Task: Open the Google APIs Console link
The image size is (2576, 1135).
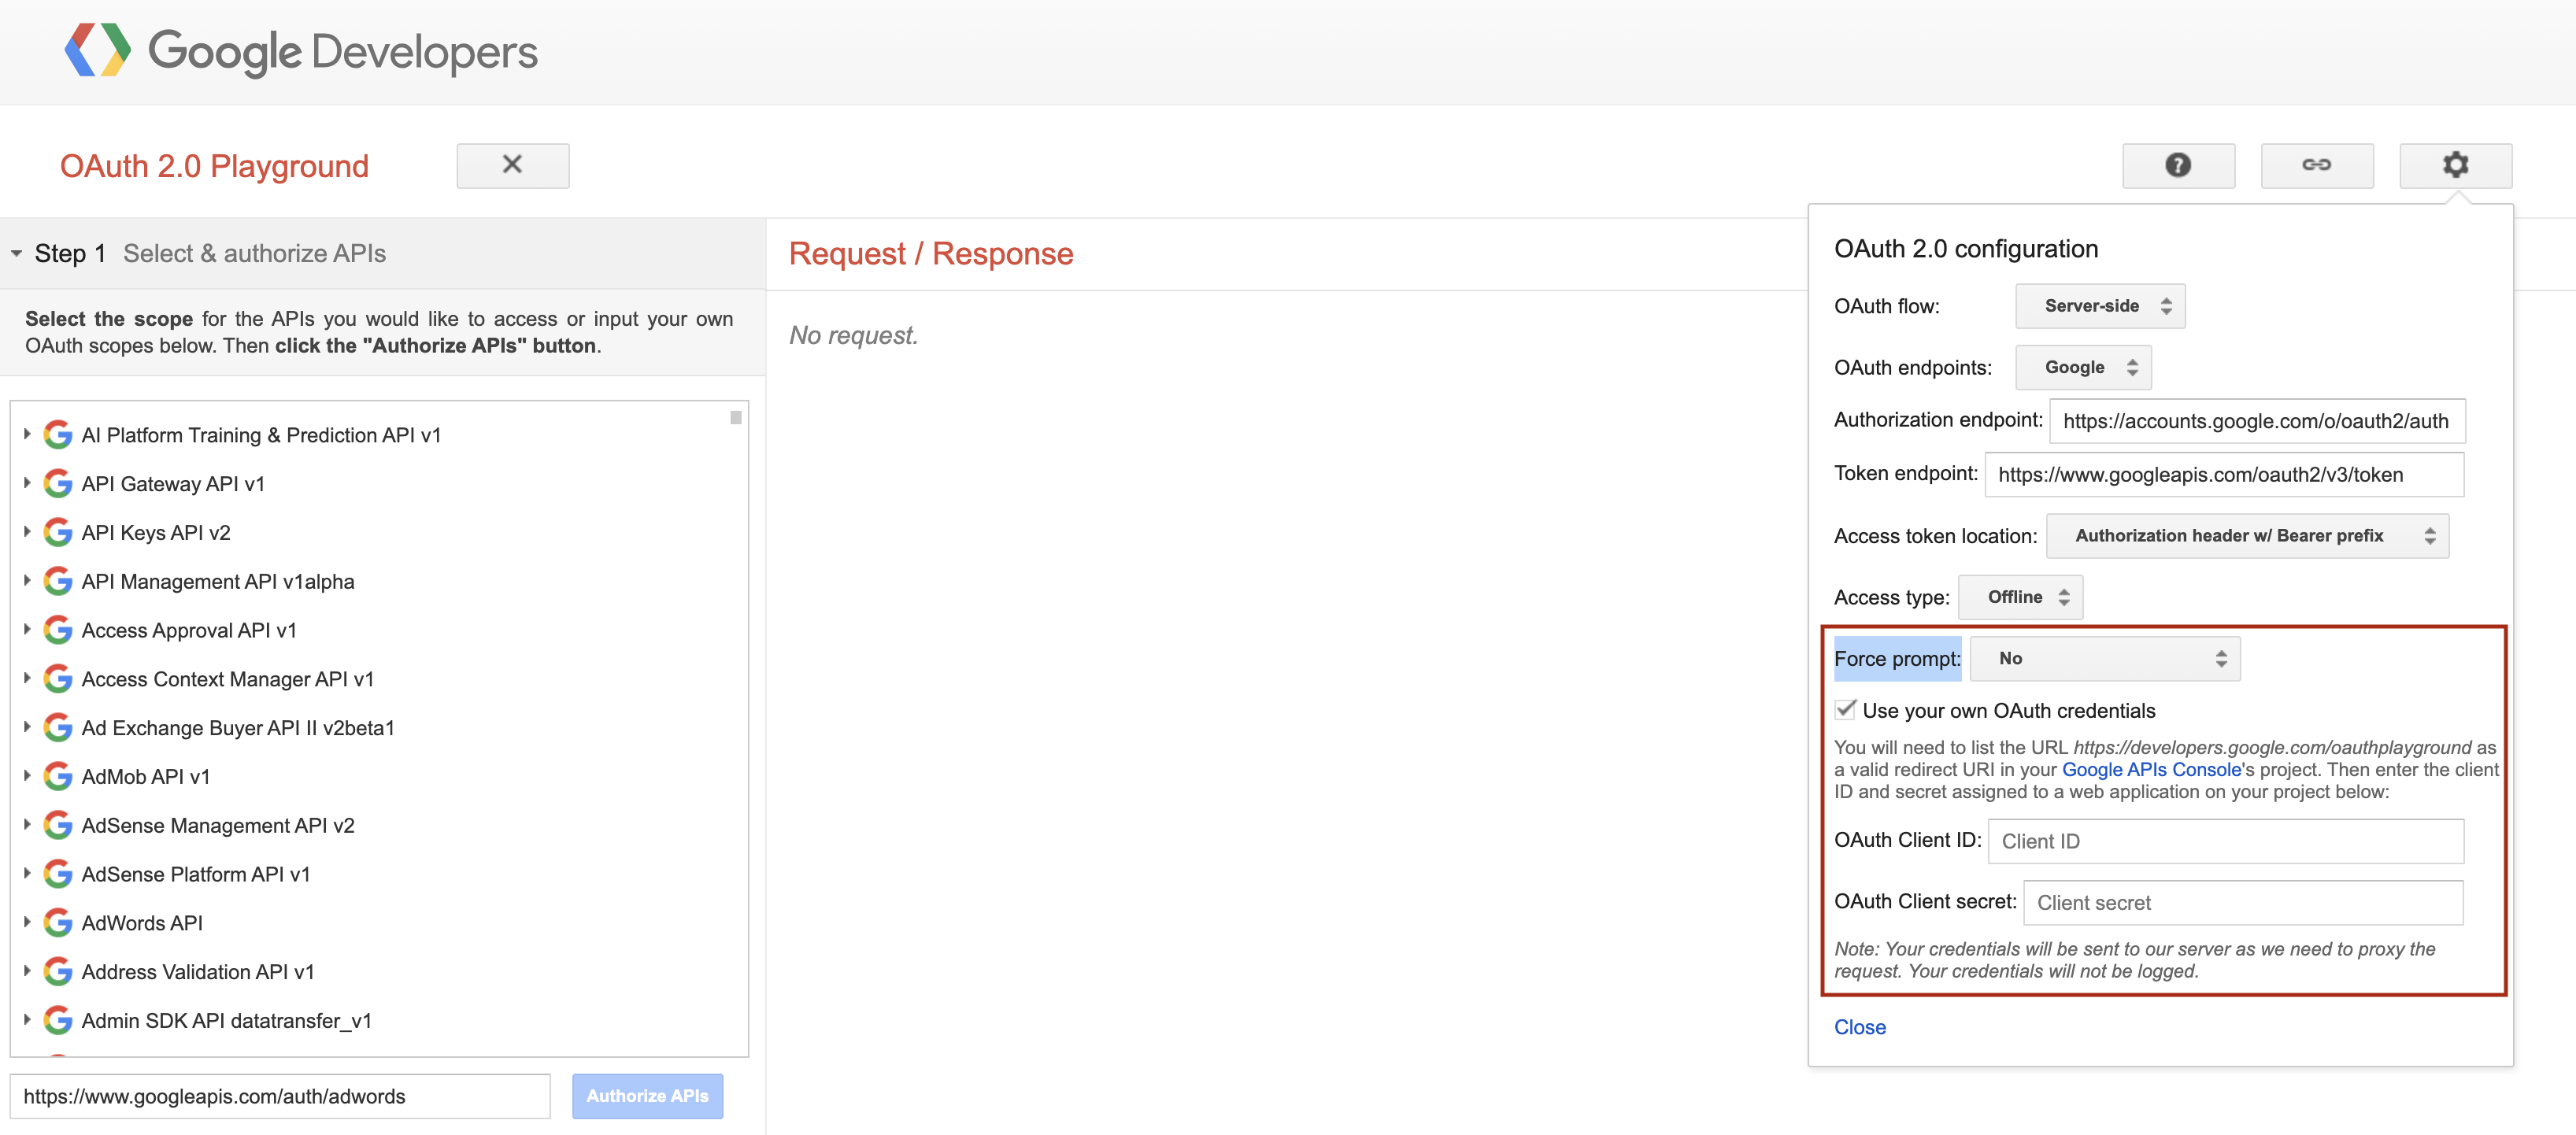Action: click(x=2150, y=769)
